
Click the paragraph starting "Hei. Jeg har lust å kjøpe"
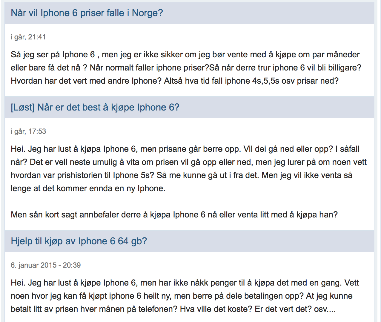tap(185, 296)
